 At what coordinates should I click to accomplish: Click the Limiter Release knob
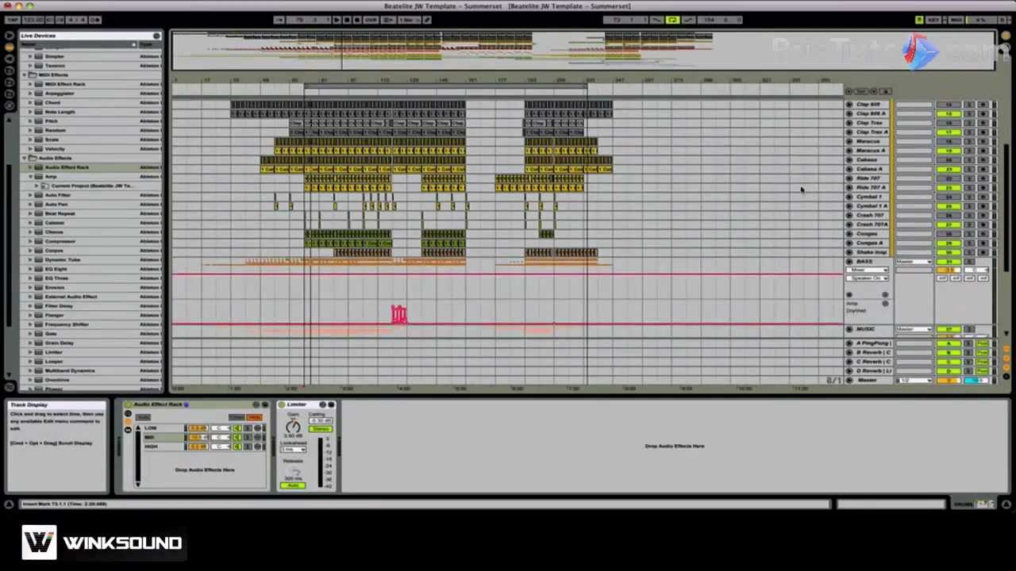pyautogui.click(x=293, y=473)
